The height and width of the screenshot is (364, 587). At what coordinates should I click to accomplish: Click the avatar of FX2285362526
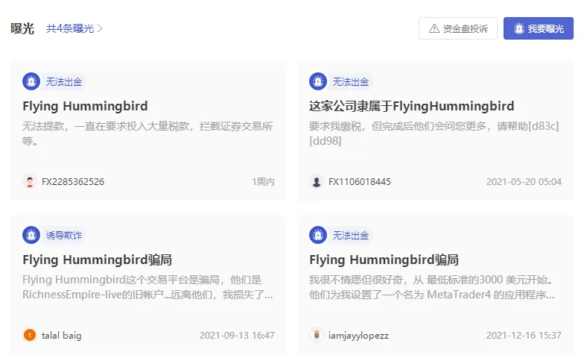pos(30,182)
